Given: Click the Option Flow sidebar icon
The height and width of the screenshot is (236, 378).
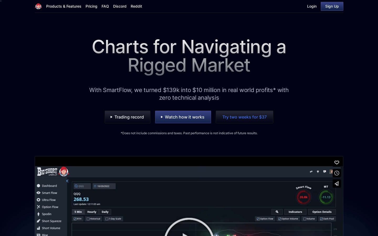Looking at the screenshot, I should point(38,207).
